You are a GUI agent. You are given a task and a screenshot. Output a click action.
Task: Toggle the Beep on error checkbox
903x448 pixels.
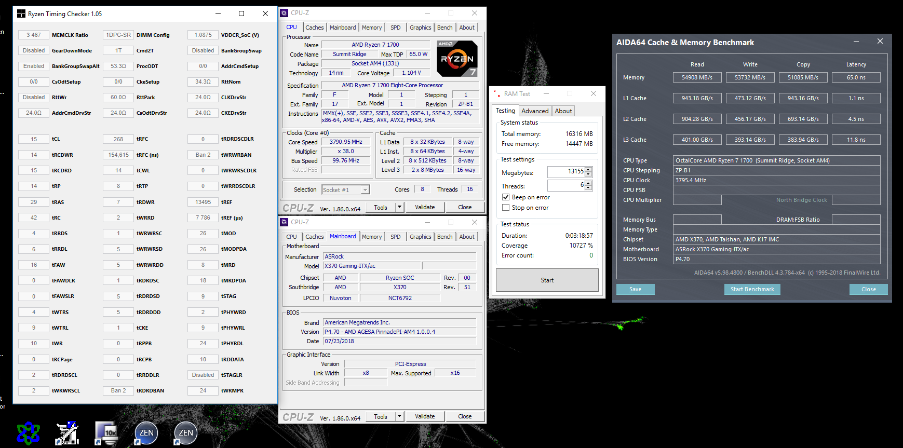tap(506, 197)
